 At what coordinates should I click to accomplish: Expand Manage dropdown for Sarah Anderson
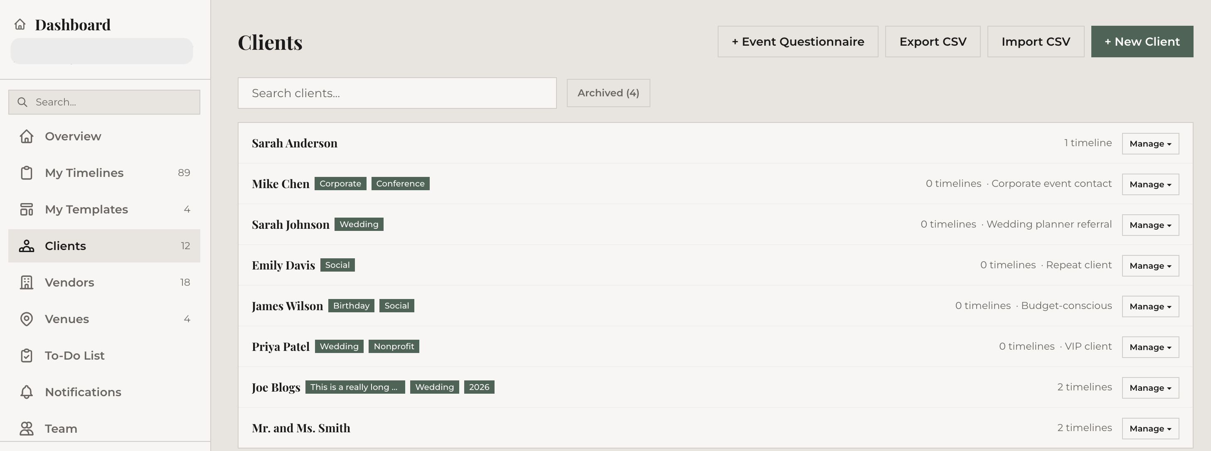(x=1150, y=144)
